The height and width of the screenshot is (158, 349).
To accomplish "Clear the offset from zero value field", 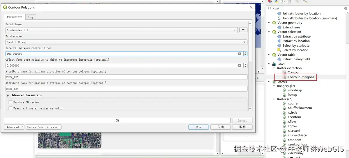I will (239, 66).
